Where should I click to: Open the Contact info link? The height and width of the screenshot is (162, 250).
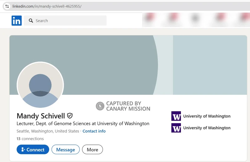pos(94,131)
